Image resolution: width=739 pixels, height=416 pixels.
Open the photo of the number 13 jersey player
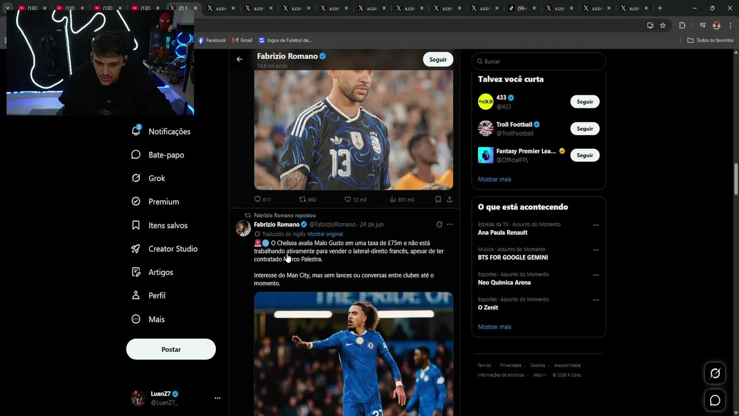coord(353,130)
